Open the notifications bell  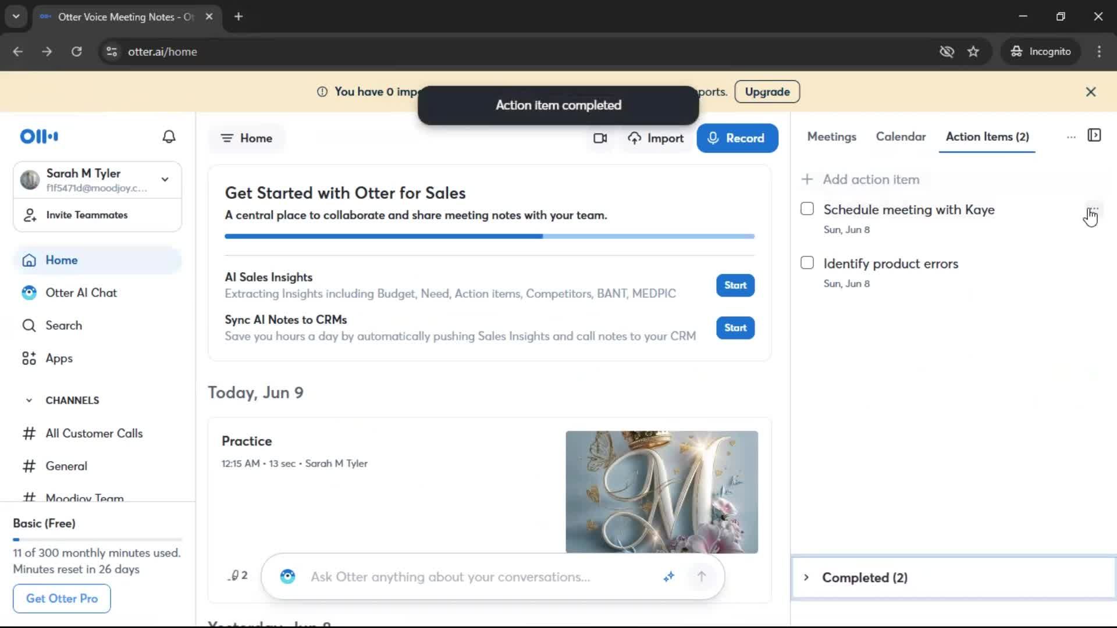[x=169, y=137]
